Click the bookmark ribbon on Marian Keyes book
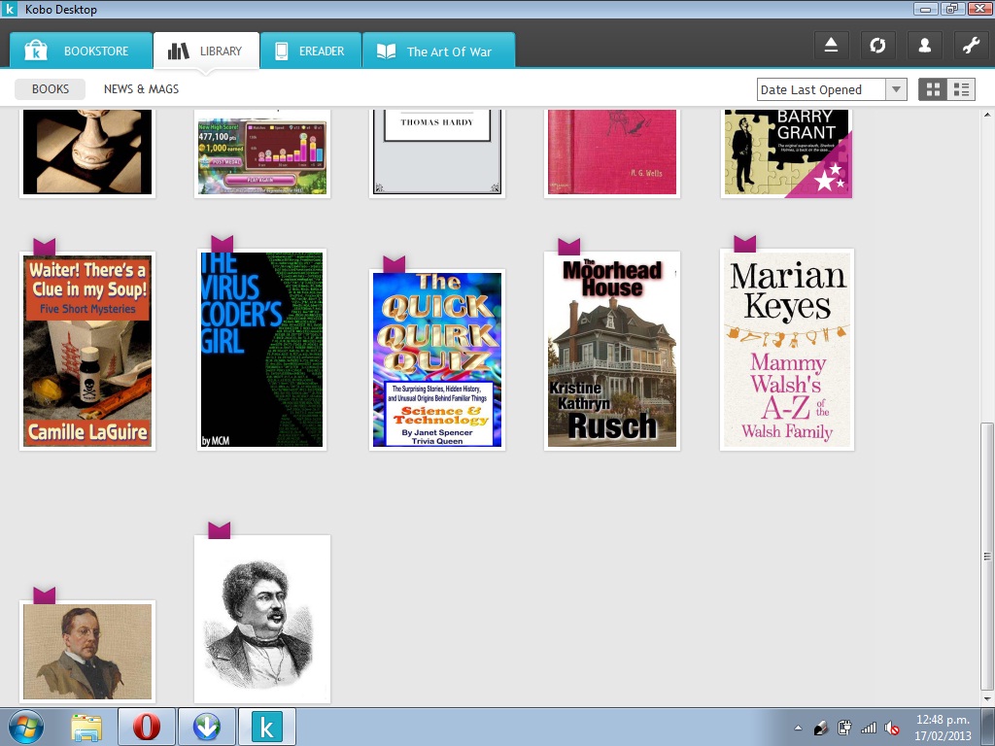Image resolution: width=995 pixels, height=746 pixels. point(745,243)
